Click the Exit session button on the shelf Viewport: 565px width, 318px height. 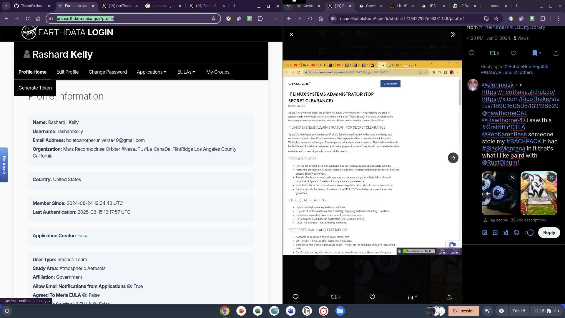tap(463, 311)
